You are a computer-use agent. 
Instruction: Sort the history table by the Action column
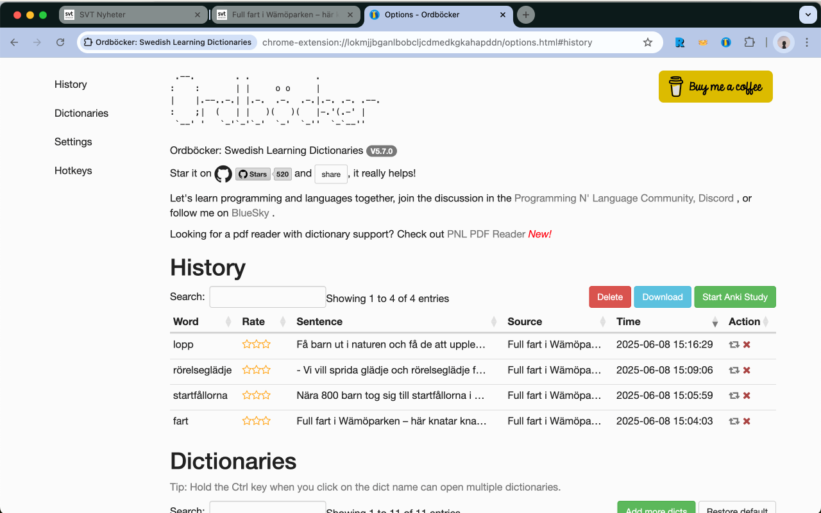coord(749,321)
